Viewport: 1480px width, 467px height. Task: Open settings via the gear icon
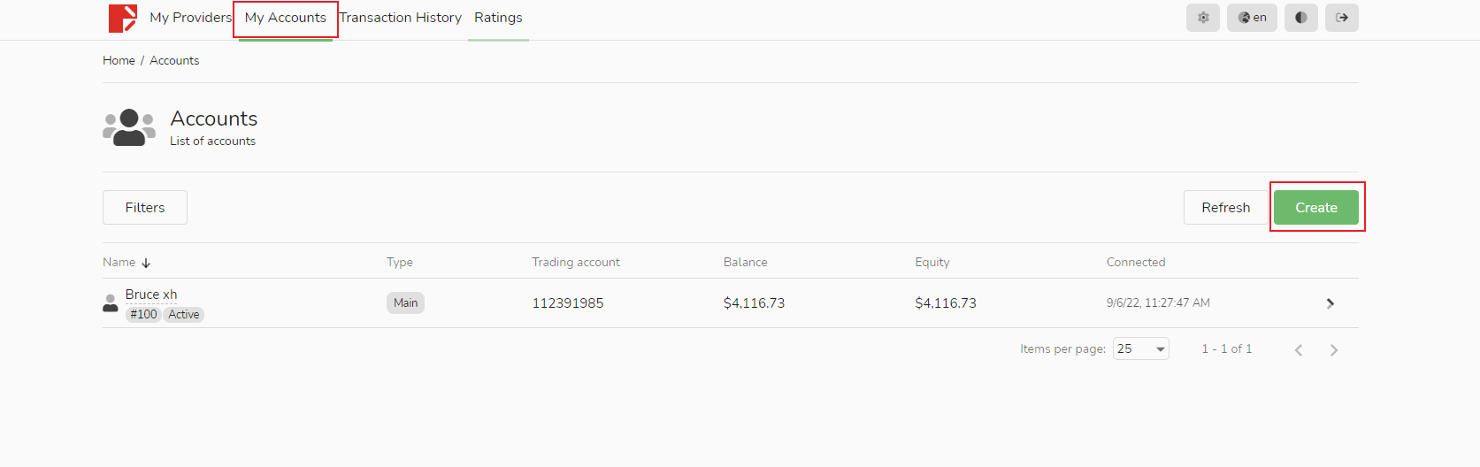(1203, 18)
